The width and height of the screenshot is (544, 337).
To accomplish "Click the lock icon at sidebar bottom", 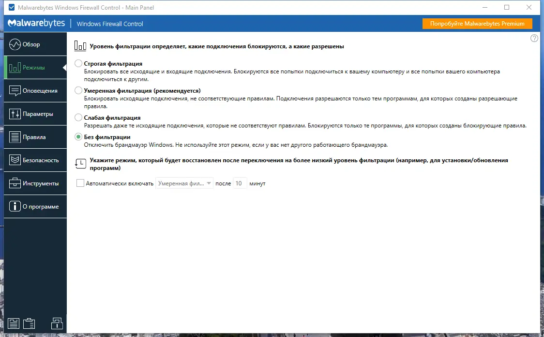I will [x=57, y=323].
